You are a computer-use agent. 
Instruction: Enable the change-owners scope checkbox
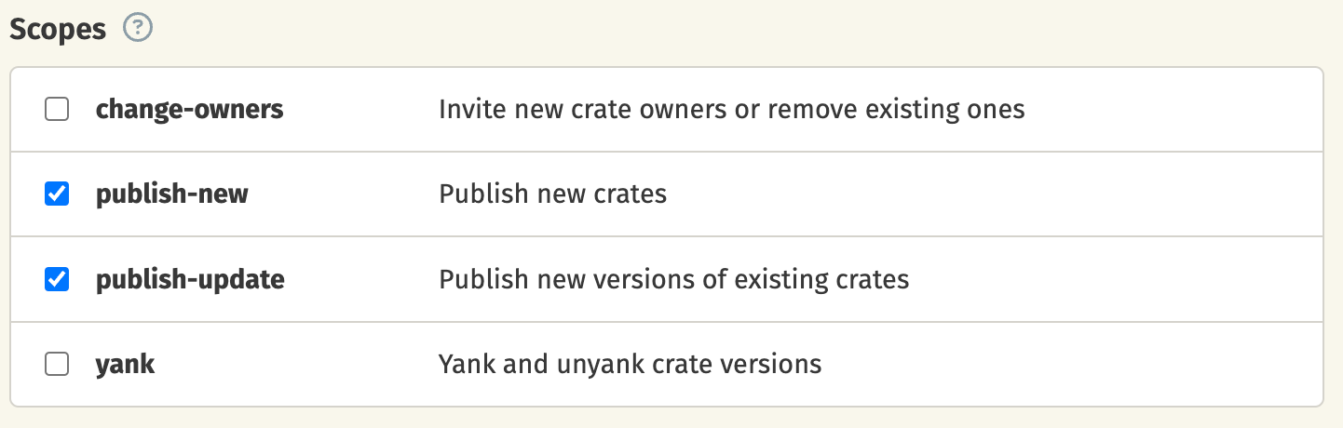[57, 110]
